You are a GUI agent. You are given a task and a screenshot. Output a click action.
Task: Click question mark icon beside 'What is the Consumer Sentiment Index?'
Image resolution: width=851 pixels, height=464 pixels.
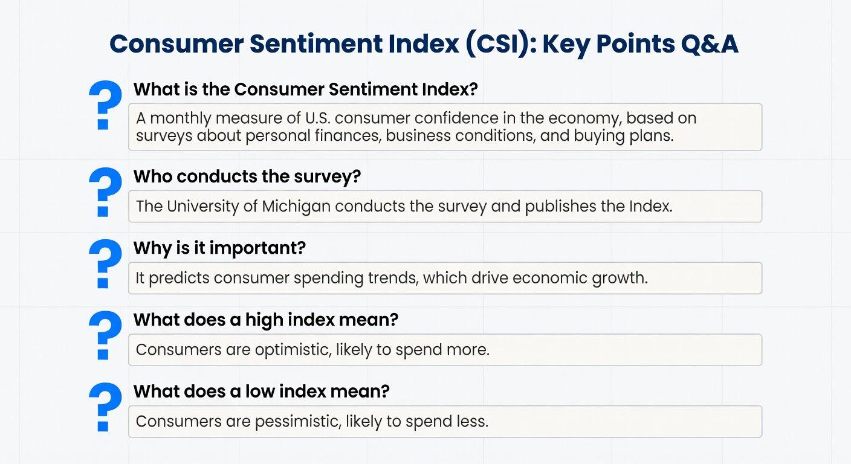point(105,105)
